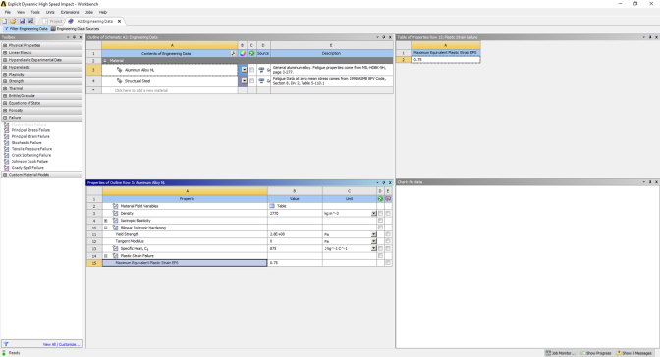
Task: Click the Save project disk icon
Action: coord(22,21)
